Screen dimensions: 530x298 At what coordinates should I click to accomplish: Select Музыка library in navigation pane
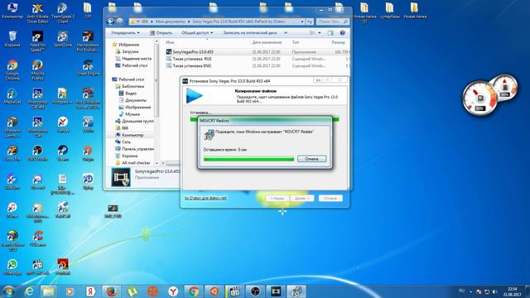(129, 114)
